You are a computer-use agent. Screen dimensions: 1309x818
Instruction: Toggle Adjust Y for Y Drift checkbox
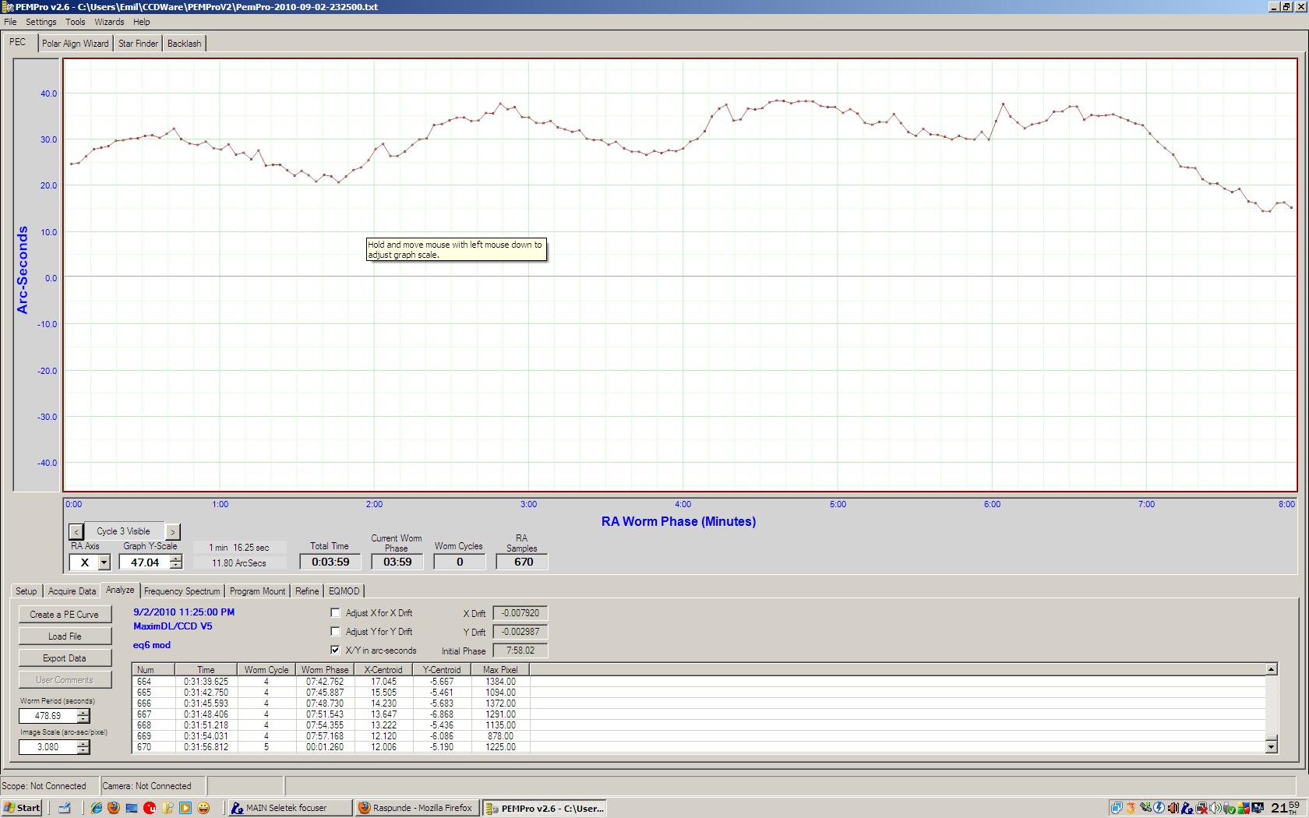335,632
